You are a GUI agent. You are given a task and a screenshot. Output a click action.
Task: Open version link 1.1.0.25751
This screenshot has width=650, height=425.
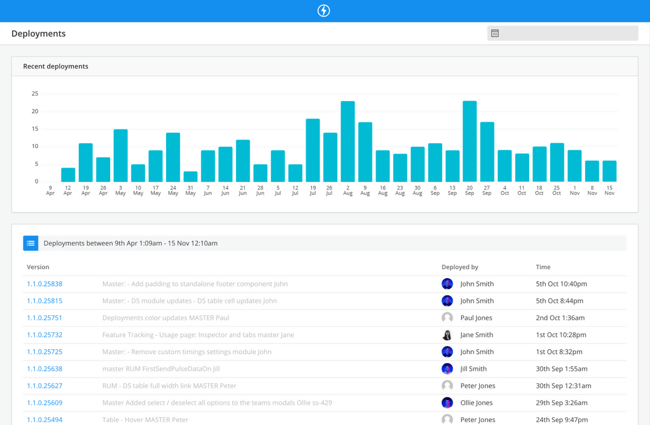click(x=45, y=317)
